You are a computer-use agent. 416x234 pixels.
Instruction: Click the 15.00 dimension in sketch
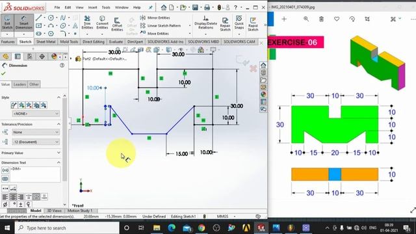[x=181, y=154]
